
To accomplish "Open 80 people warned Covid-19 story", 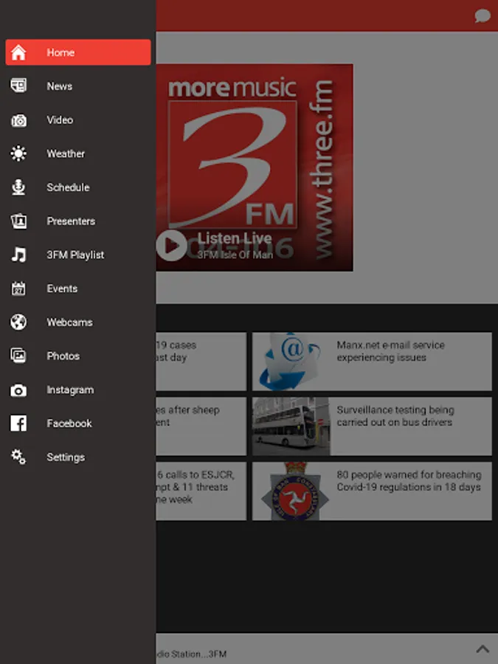I will click(372, 491).
